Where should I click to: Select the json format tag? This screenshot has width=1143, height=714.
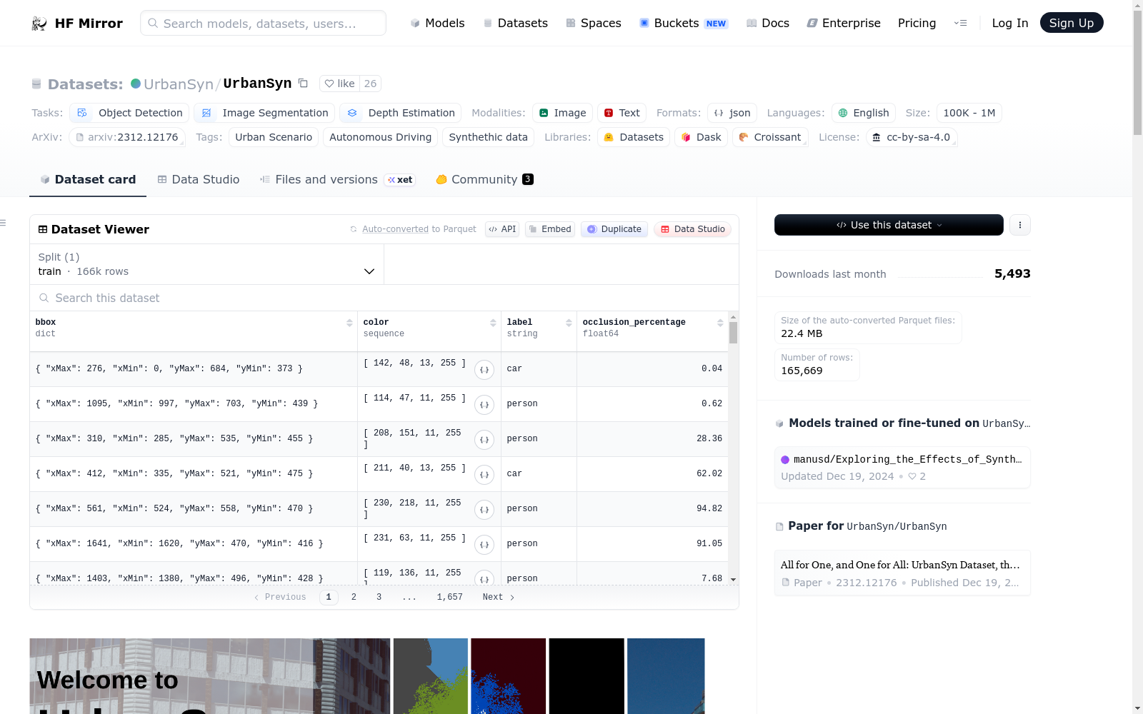click(x=732, y=113)
